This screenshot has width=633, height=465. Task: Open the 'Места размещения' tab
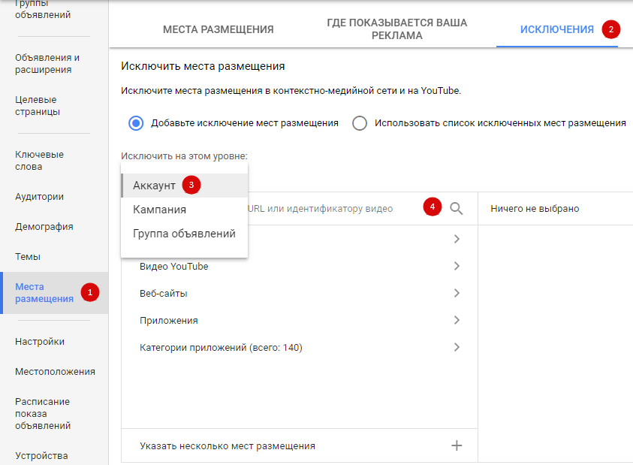[218, 30]
